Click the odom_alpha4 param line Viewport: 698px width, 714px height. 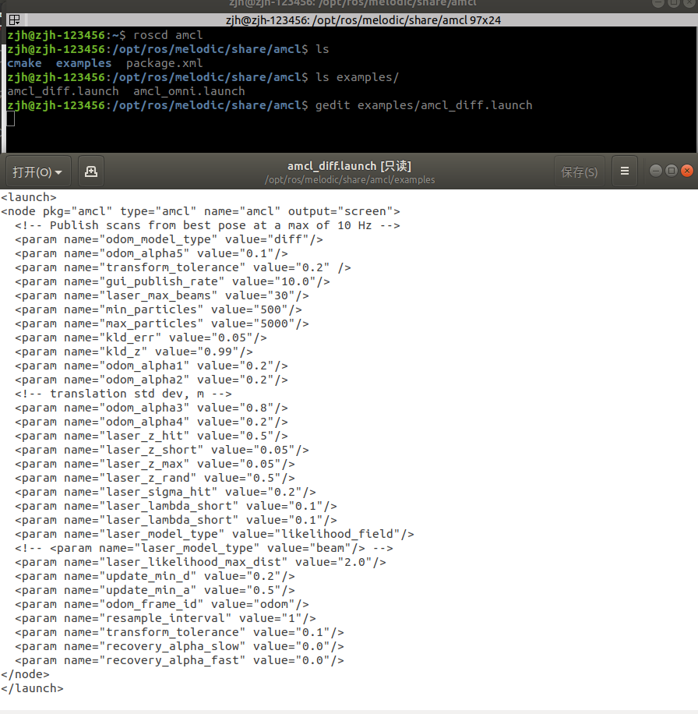pos(152,422)
